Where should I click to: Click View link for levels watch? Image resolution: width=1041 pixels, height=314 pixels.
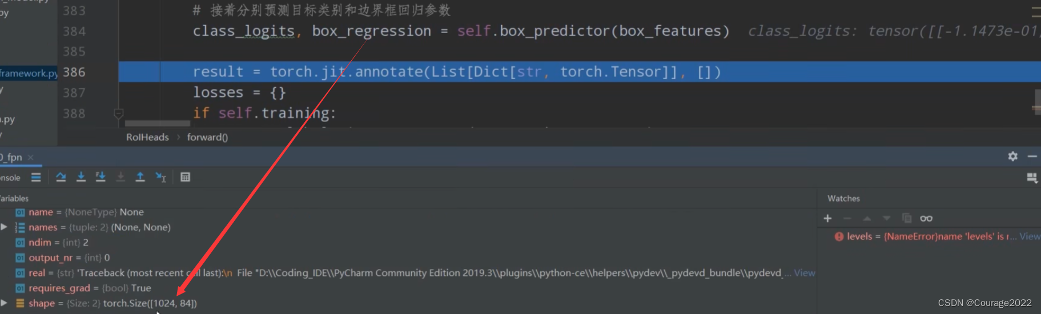click(x=1029, y=236)
